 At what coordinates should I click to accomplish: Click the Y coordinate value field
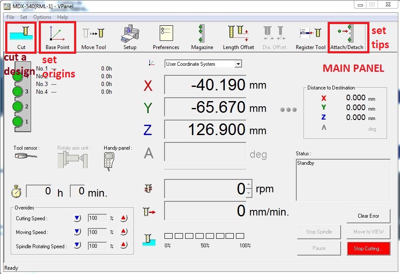205,107
